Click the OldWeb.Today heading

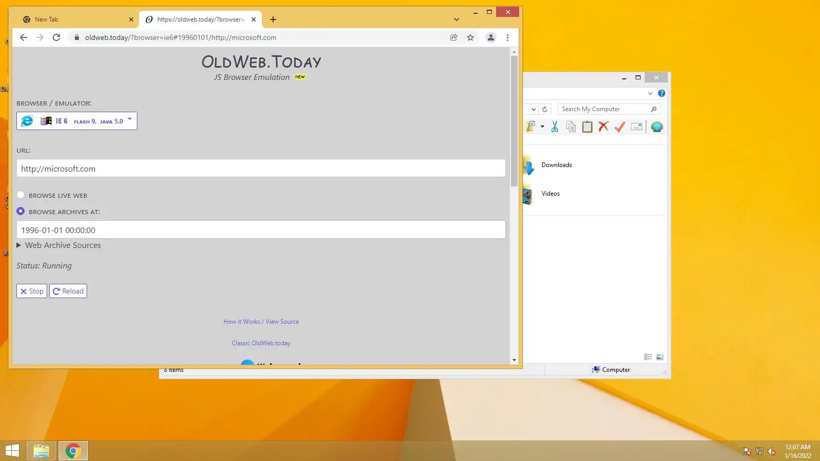point(261,62)
